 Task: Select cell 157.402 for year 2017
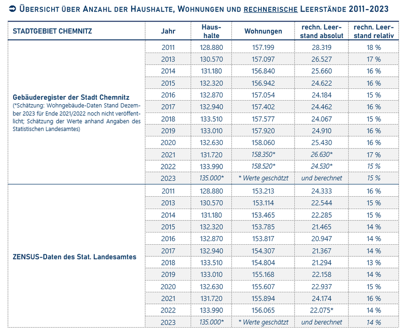click(x=263, y=107)
